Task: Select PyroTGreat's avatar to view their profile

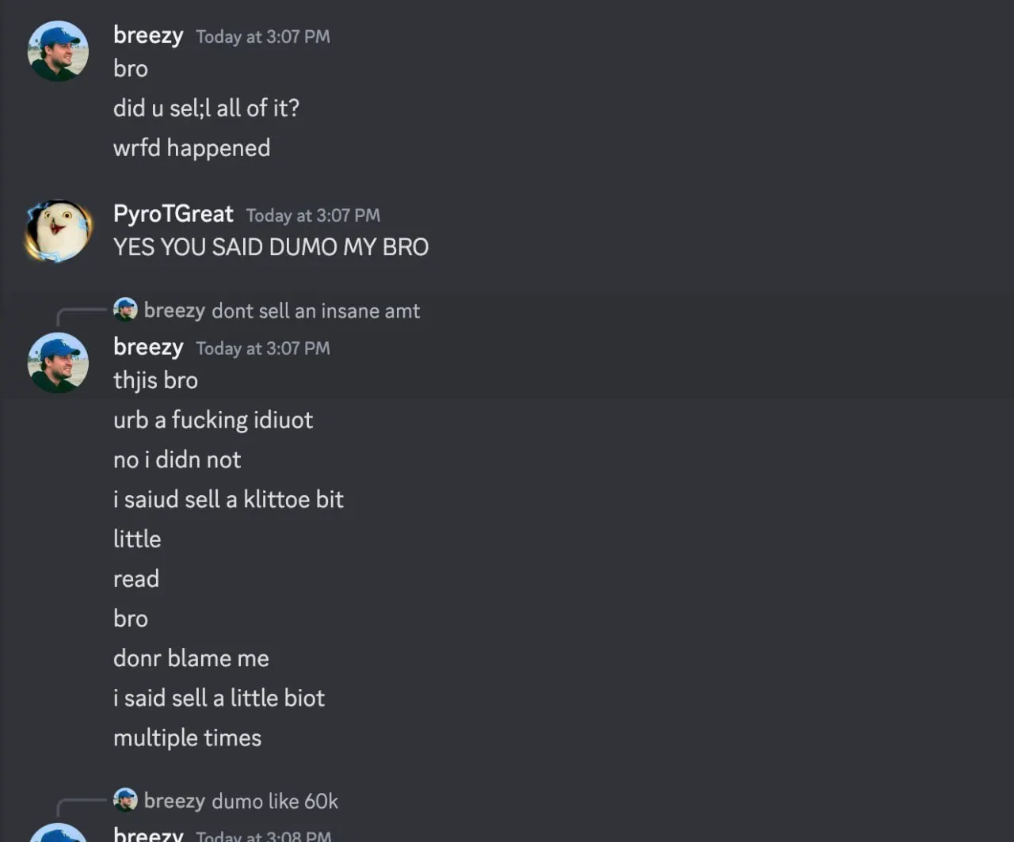Action: [x=58, y=231]
